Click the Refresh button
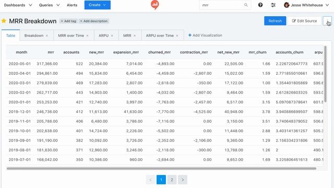The height and width of the screenshot is (188, 334). (x=275, y=21)
